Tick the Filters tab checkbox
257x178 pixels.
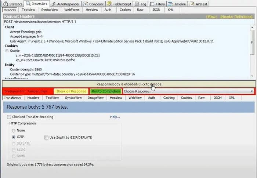point(152,4)
